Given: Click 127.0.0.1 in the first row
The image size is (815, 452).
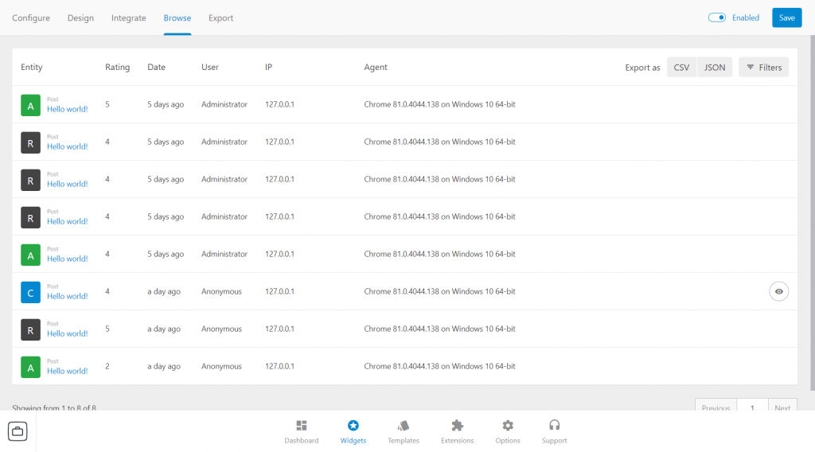Looking at the screenshot, I should coord(279,104).
